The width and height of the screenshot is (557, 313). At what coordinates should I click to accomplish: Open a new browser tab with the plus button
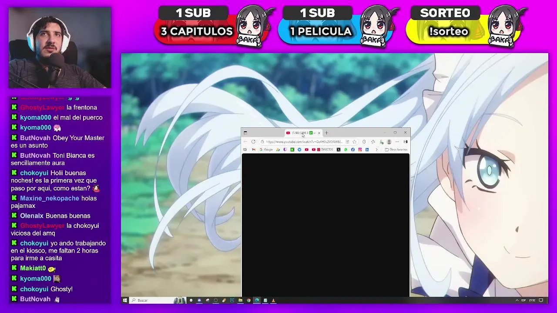point(326,133)
